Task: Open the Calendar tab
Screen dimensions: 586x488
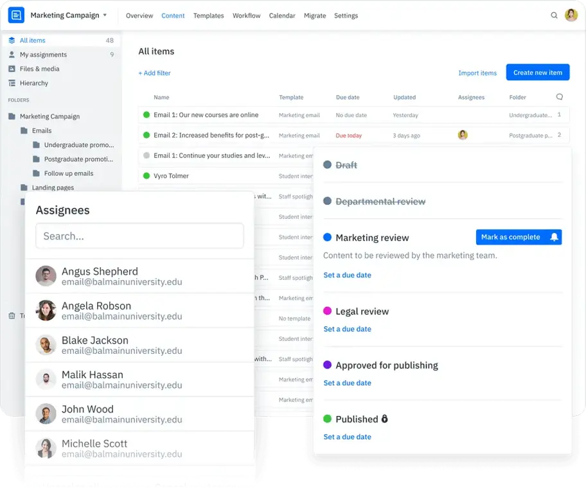Action: point(281,15)
